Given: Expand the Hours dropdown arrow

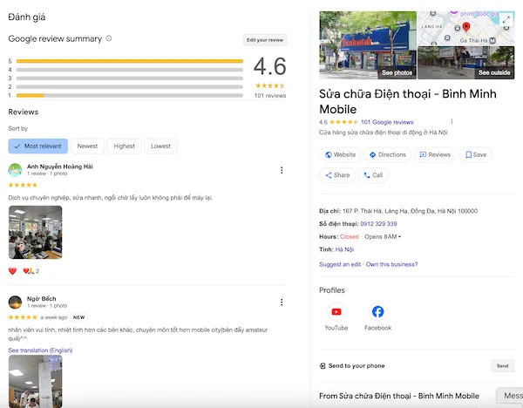Looking at the screenshot, I should click(x=400, y=236).
